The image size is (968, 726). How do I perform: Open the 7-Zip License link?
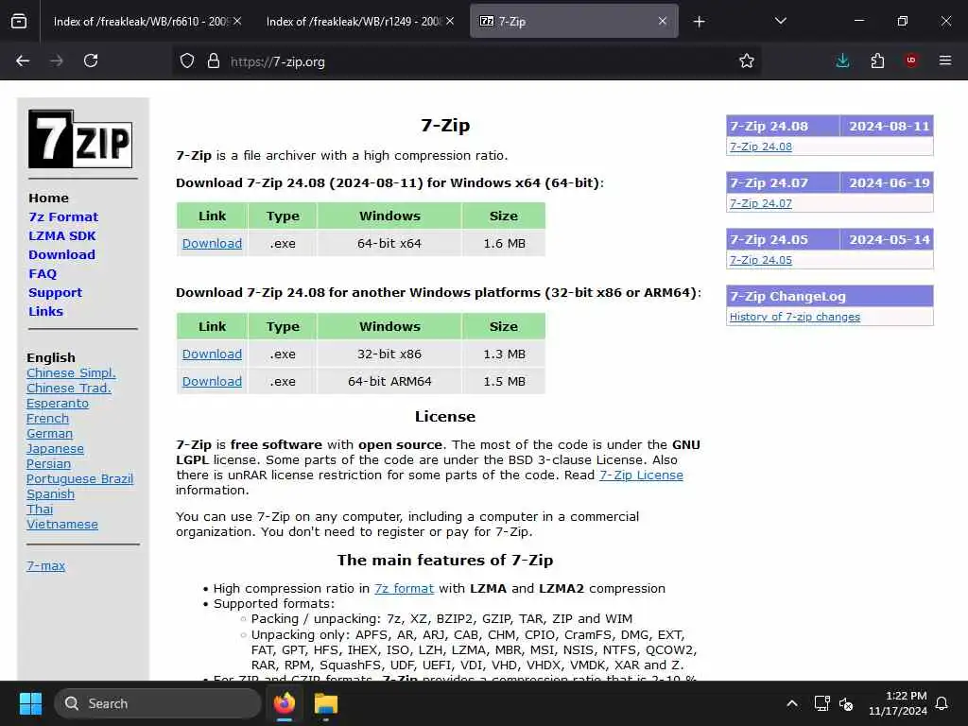click(642, 475)
